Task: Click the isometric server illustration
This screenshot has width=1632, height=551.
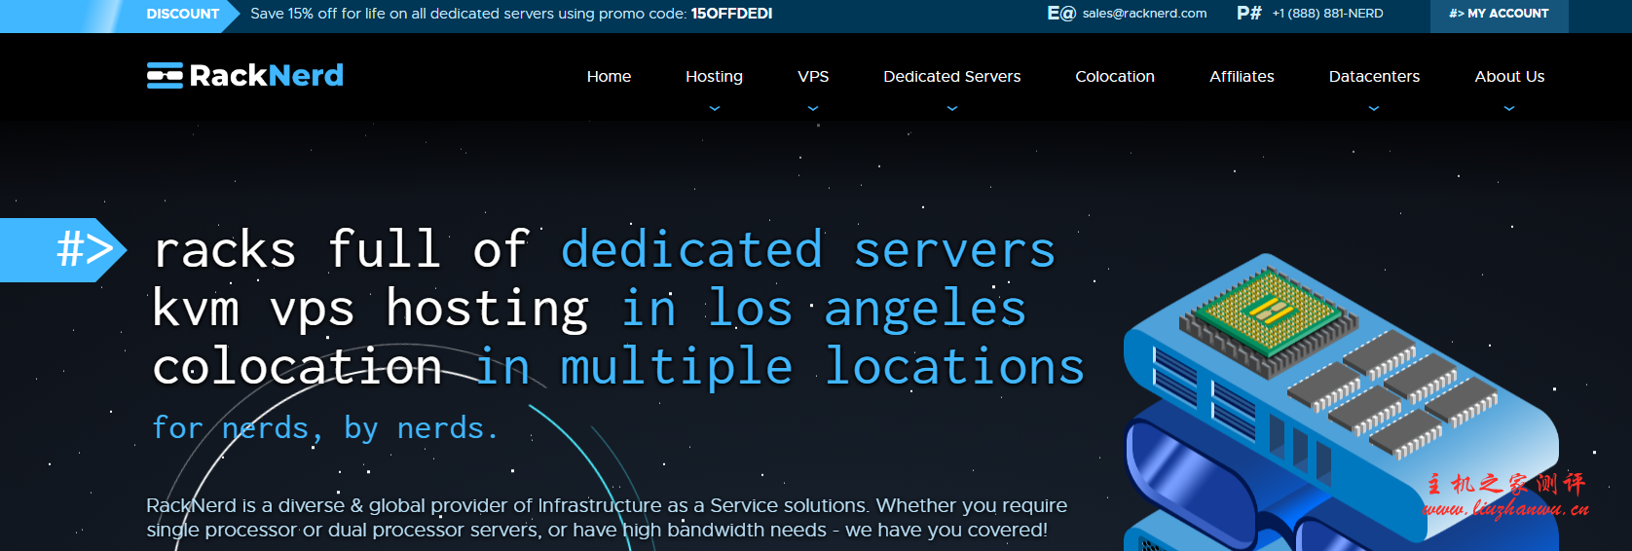Action: coord(1340,409)
